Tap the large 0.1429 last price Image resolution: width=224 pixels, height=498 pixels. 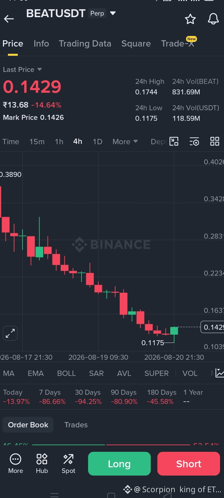coord(32,87)
